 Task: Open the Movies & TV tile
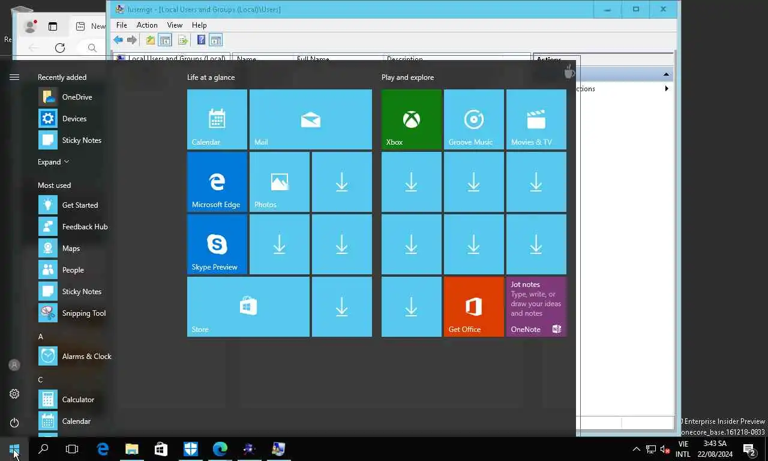[536, 119]
